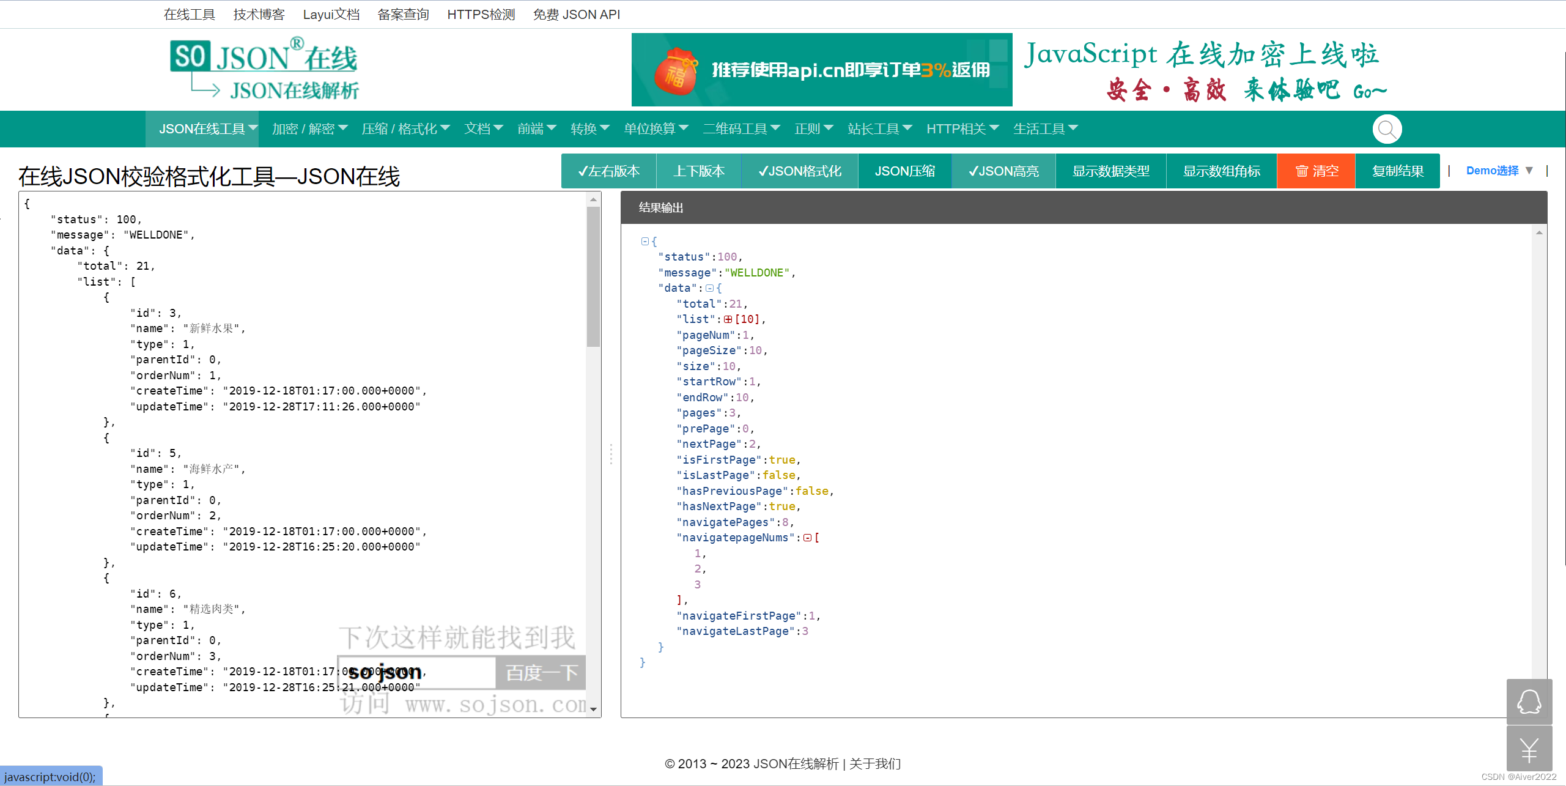
Task: Expand the collapsed list [10] array
Action: (x=728, y=319)
